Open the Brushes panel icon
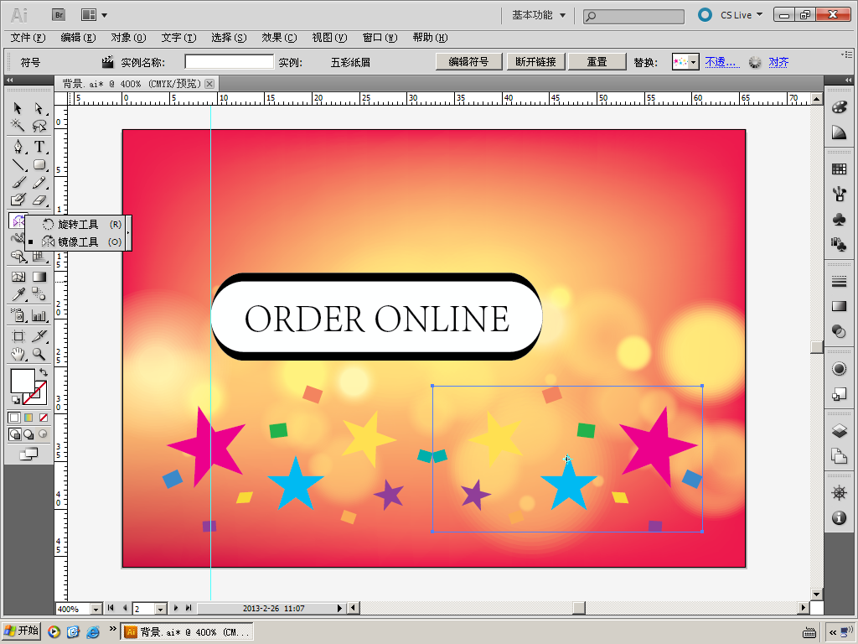Image resolution: width=858 pixels, height=644 pixels. (839, 194)
